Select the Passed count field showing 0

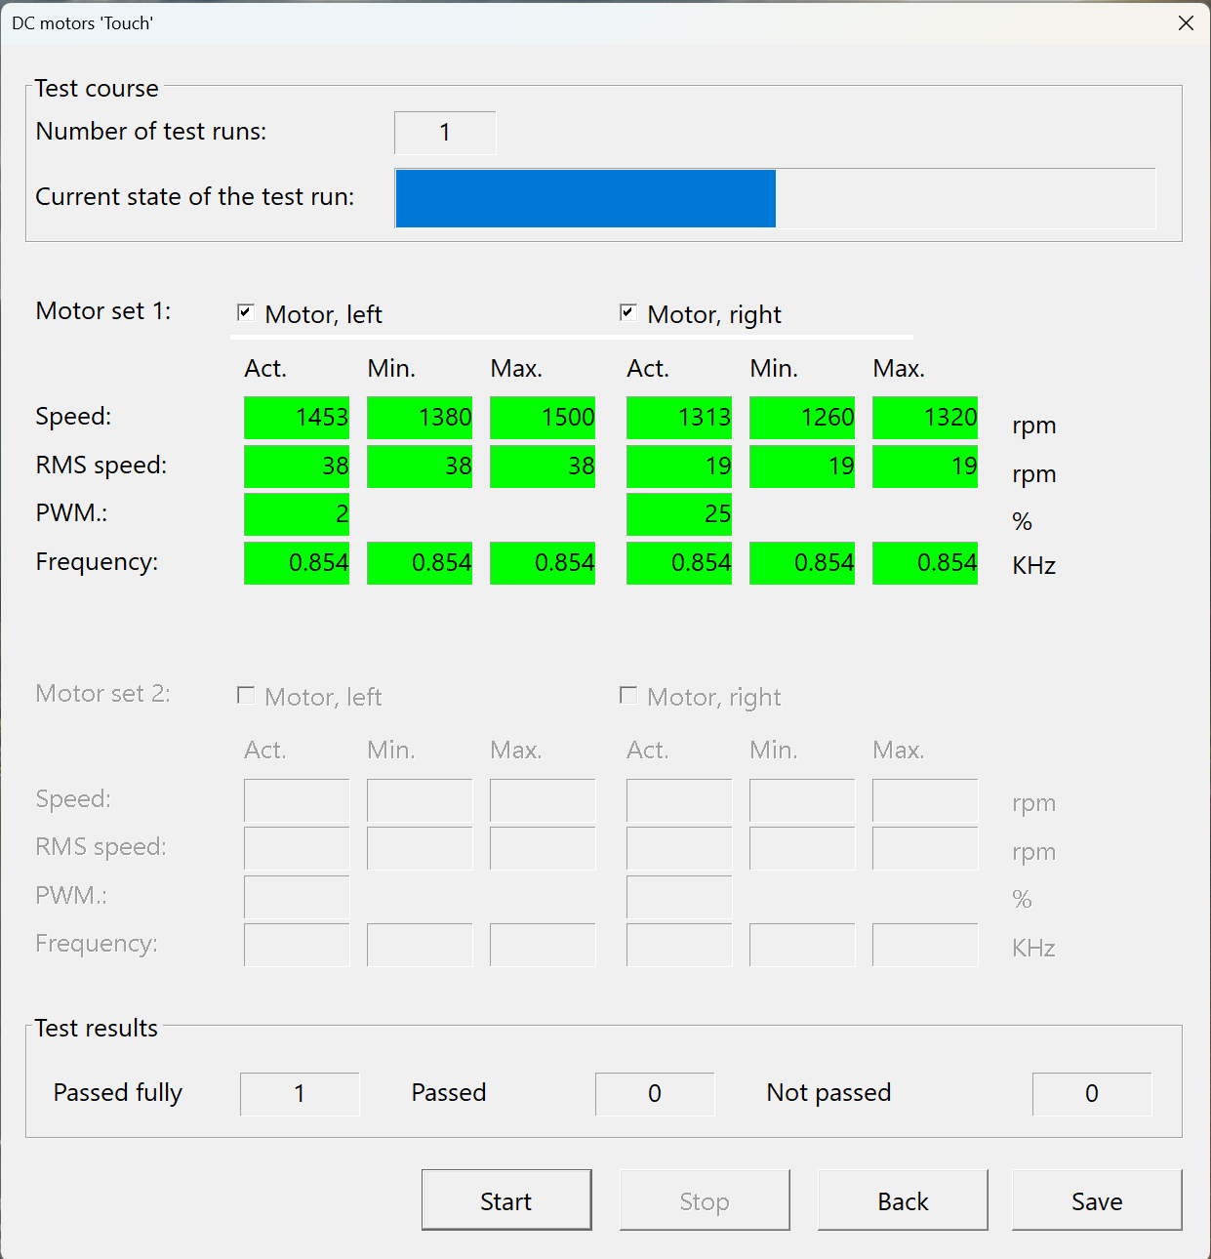point(654,1093)
